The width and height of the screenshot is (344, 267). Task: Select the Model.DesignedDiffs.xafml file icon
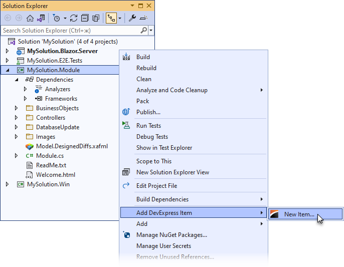coord(30,146)
